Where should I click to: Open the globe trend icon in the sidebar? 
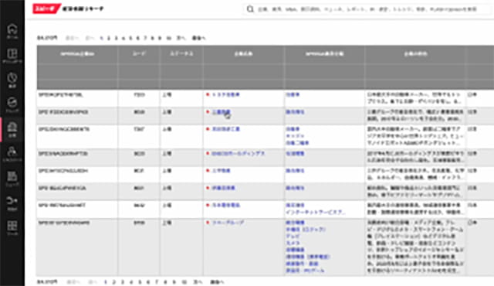12,104
